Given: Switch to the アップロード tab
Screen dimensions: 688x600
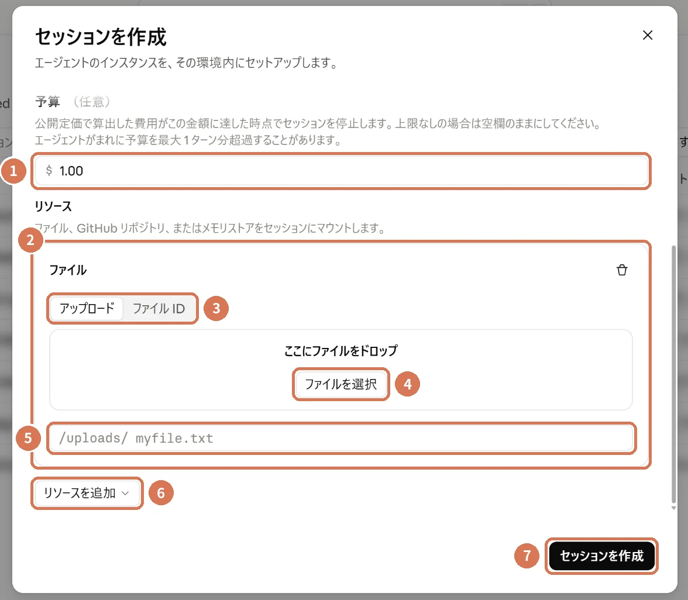Looking at the screenshot, I should pyautogui.click(x=87, y=308).
